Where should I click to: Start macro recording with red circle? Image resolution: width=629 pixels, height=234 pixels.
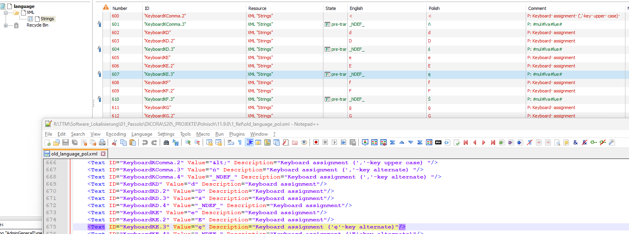[x=316, y=143]
